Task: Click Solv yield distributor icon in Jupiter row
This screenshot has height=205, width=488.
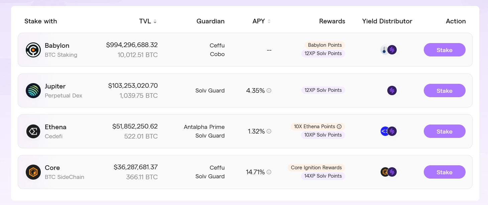Action: tap(392, 90)
